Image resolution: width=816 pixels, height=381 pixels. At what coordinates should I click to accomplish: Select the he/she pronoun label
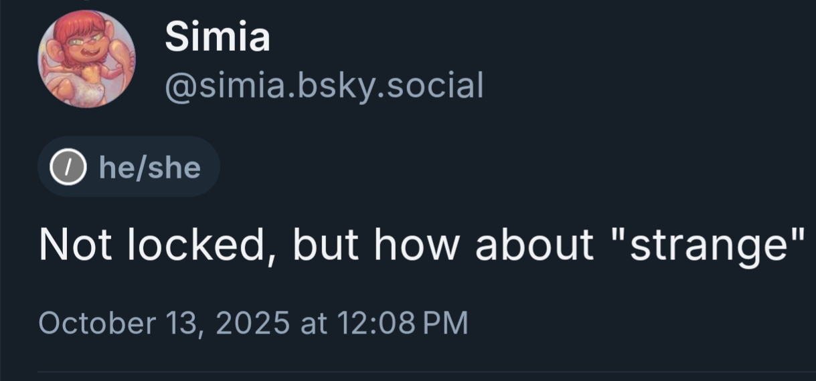149,167
